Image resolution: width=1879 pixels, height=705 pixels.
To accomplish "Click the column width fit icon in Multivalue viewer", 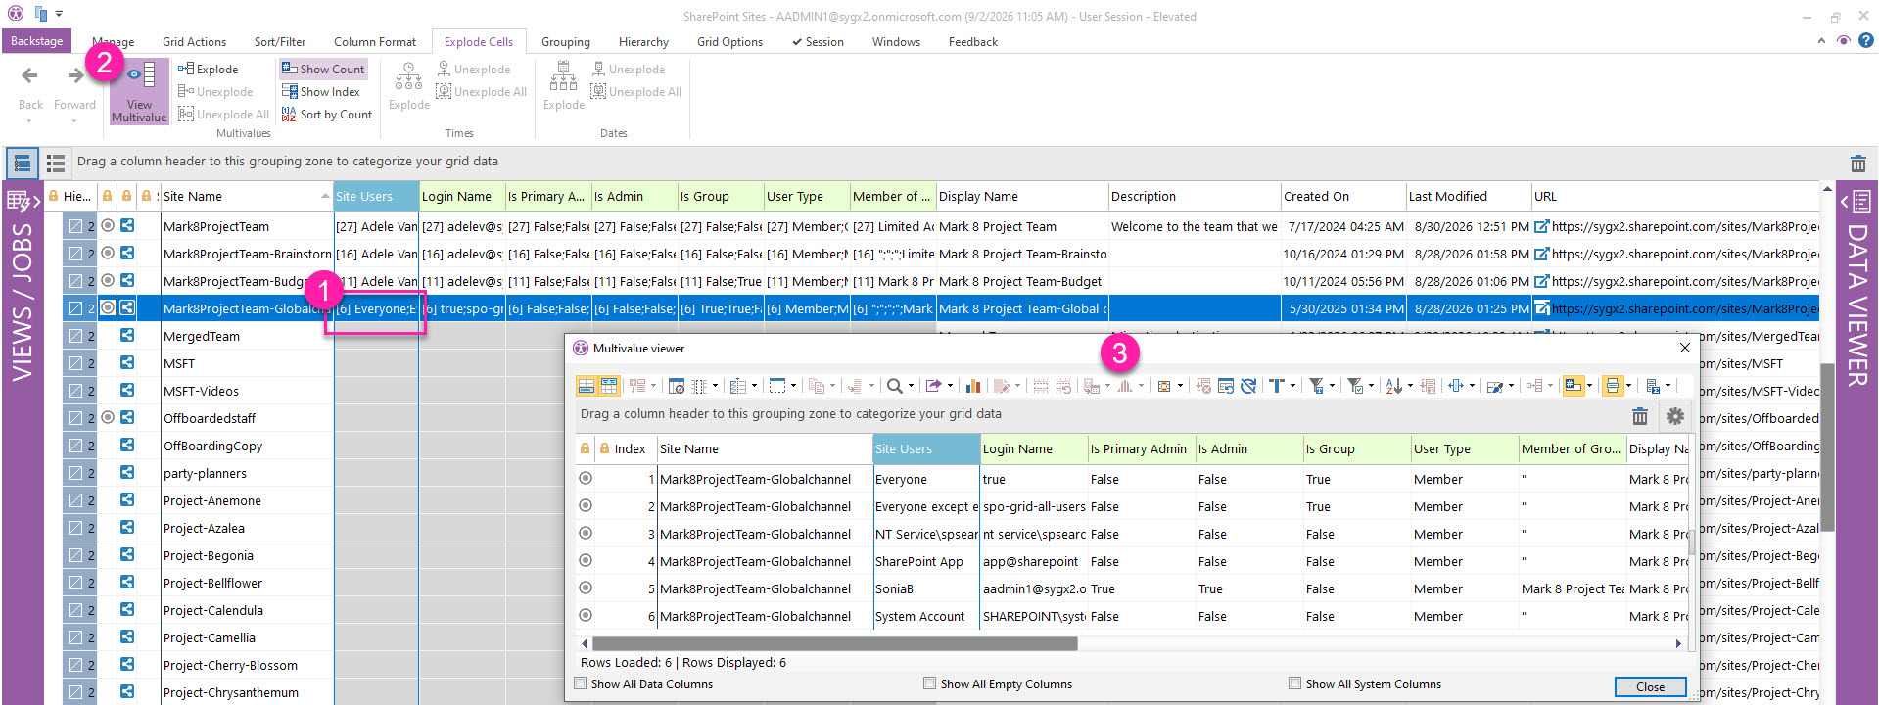I will point(1455,386).
